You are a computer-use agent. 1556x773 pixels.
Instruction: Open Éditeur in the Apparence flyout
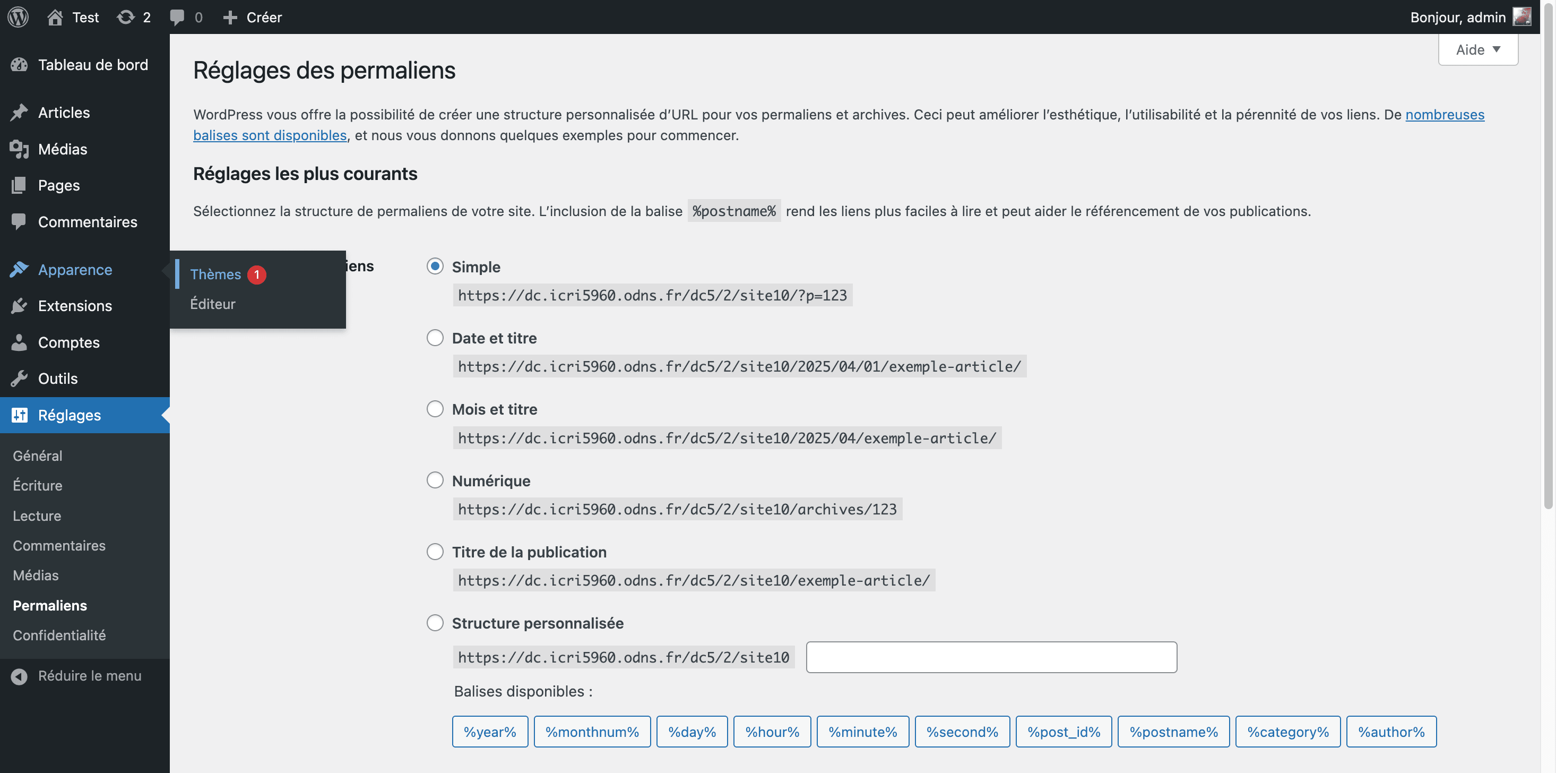tap(213, 304)
